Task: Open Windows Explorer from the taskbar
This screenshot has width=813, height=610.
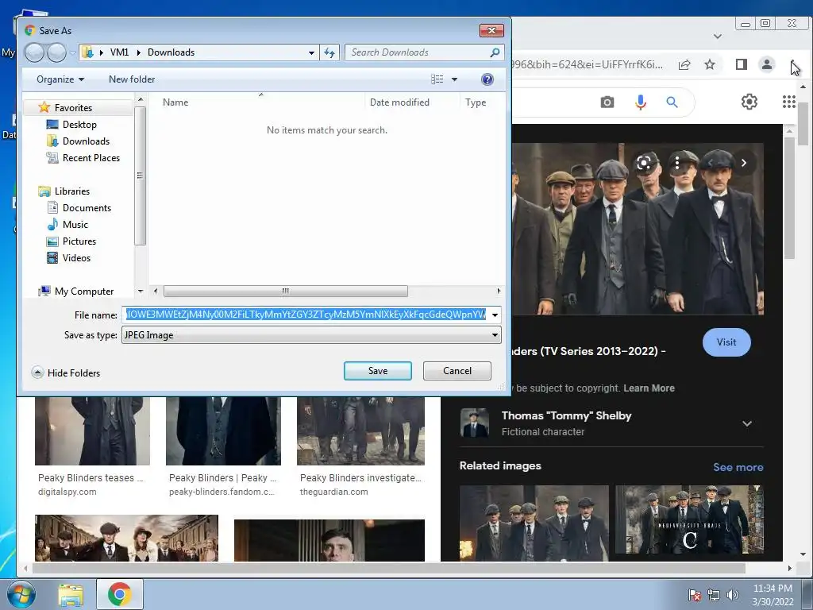Action: [x=71, y=595]
